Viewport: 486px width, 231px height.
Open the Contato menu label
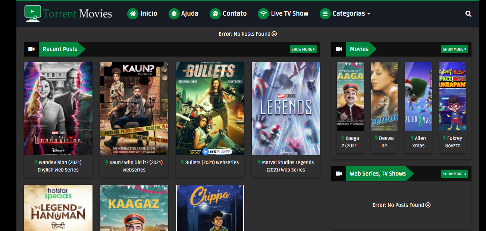235,13
